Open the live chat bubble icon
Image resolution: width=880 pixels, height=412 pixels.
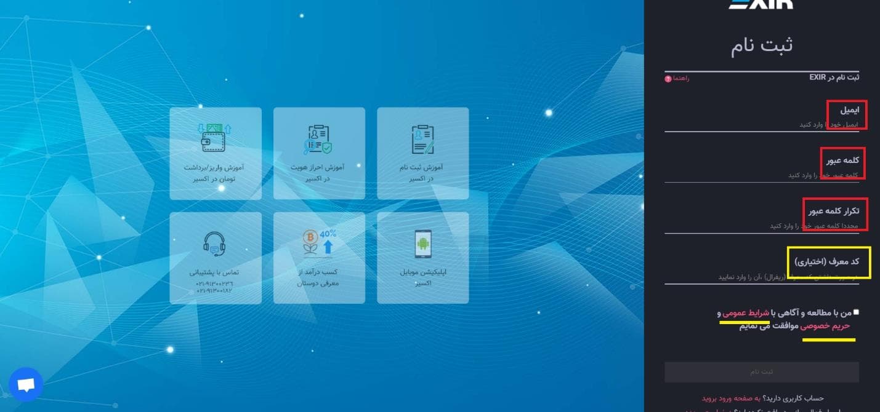(x=26, y=385)
